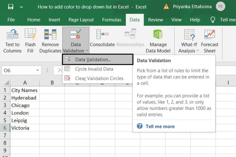
Task: Choose Circle Invalid Data option
Action: (94, 69)
